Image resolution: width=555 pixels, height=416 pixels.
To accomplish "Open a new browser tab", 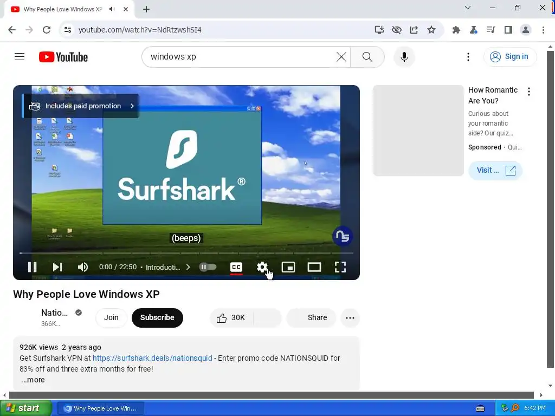I will point(146,9).
